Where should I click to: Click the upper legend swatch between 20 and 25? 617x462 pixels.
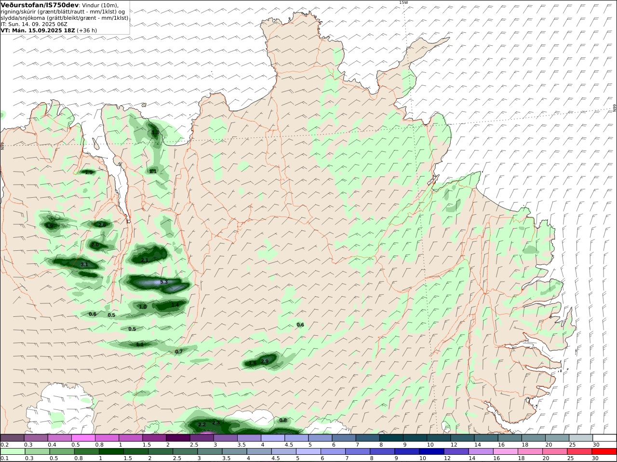click(x=558, y=438)
